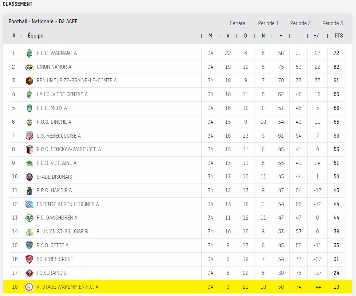The width and height of the screenshot is (356, 296).
Task: Open the Stade Disonais team page
Action: [54, 177]
